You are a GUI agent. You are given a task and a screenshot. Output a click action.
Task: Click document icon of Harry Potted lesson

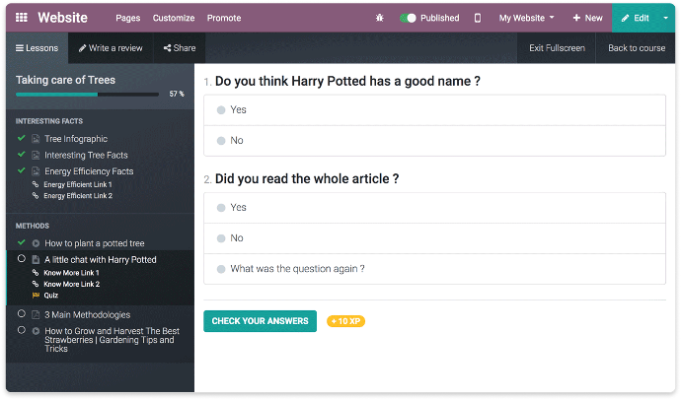pos(36,259)
